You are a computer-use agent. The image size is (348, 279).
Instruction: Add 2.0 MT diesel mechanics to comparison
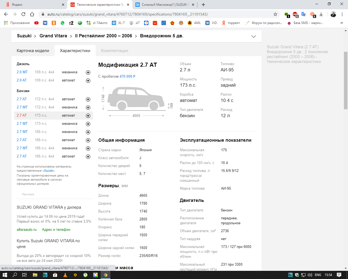[88, 72]
